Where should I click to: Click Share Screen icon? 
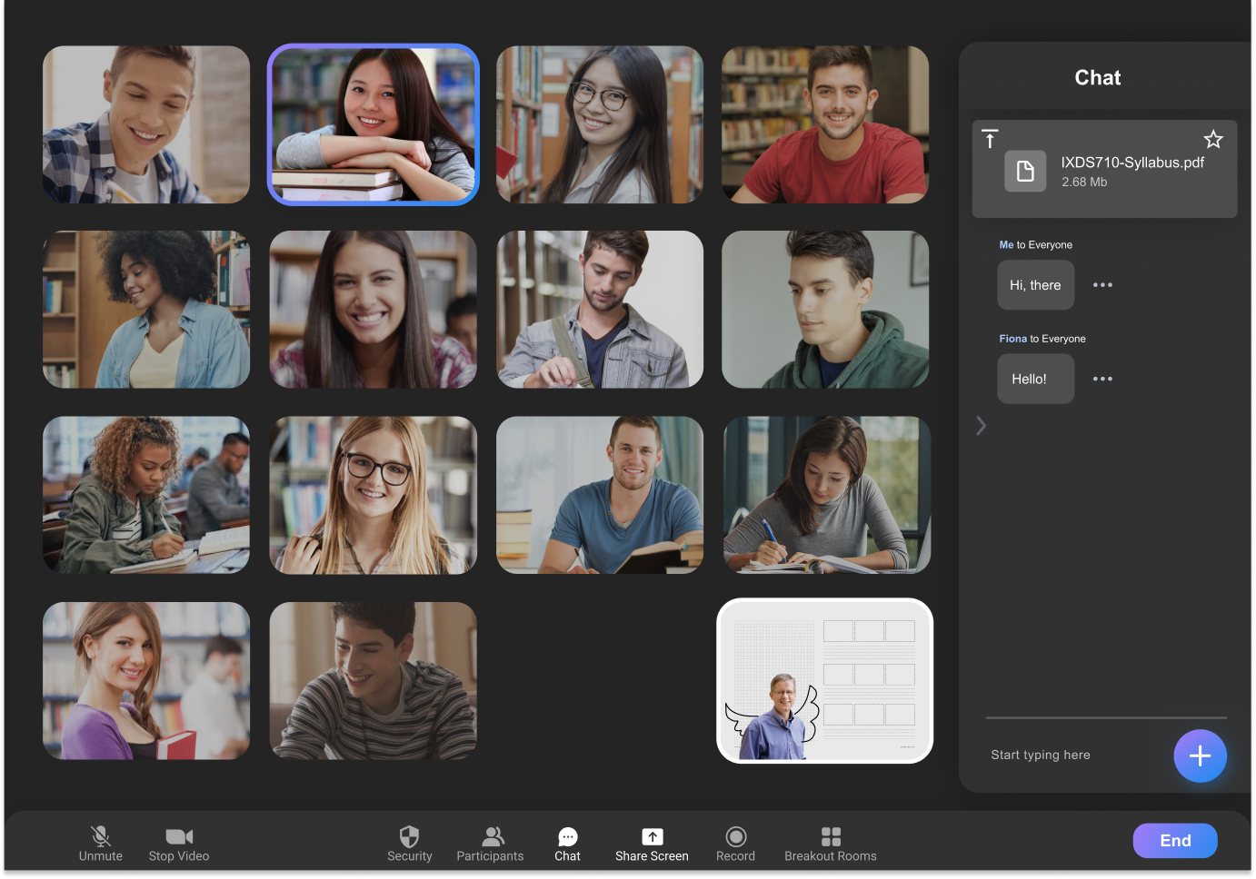click(652, 836)
